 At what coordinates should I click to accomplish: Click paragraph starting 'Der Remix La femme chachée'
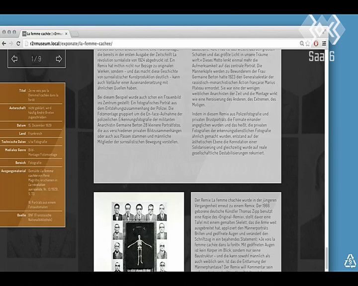[235, 234]
